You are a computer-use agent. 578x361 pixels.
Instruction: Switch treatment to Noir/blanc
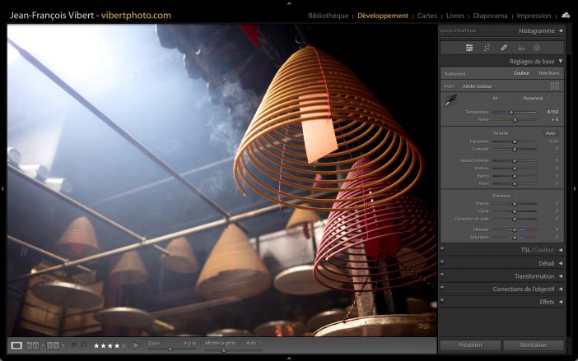pos(548,73)
